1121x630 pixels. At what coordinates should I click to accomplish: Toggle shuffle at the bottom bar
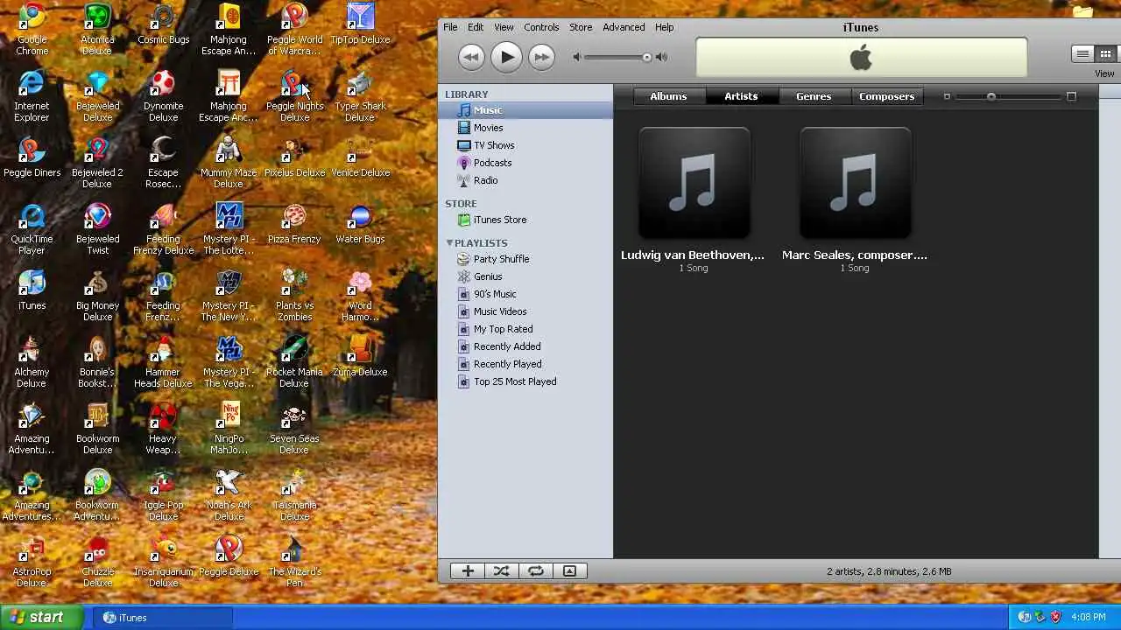[x=501, y=570]
